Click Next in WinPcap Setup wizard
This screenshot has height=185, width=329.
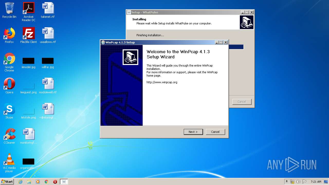(193, 132)
